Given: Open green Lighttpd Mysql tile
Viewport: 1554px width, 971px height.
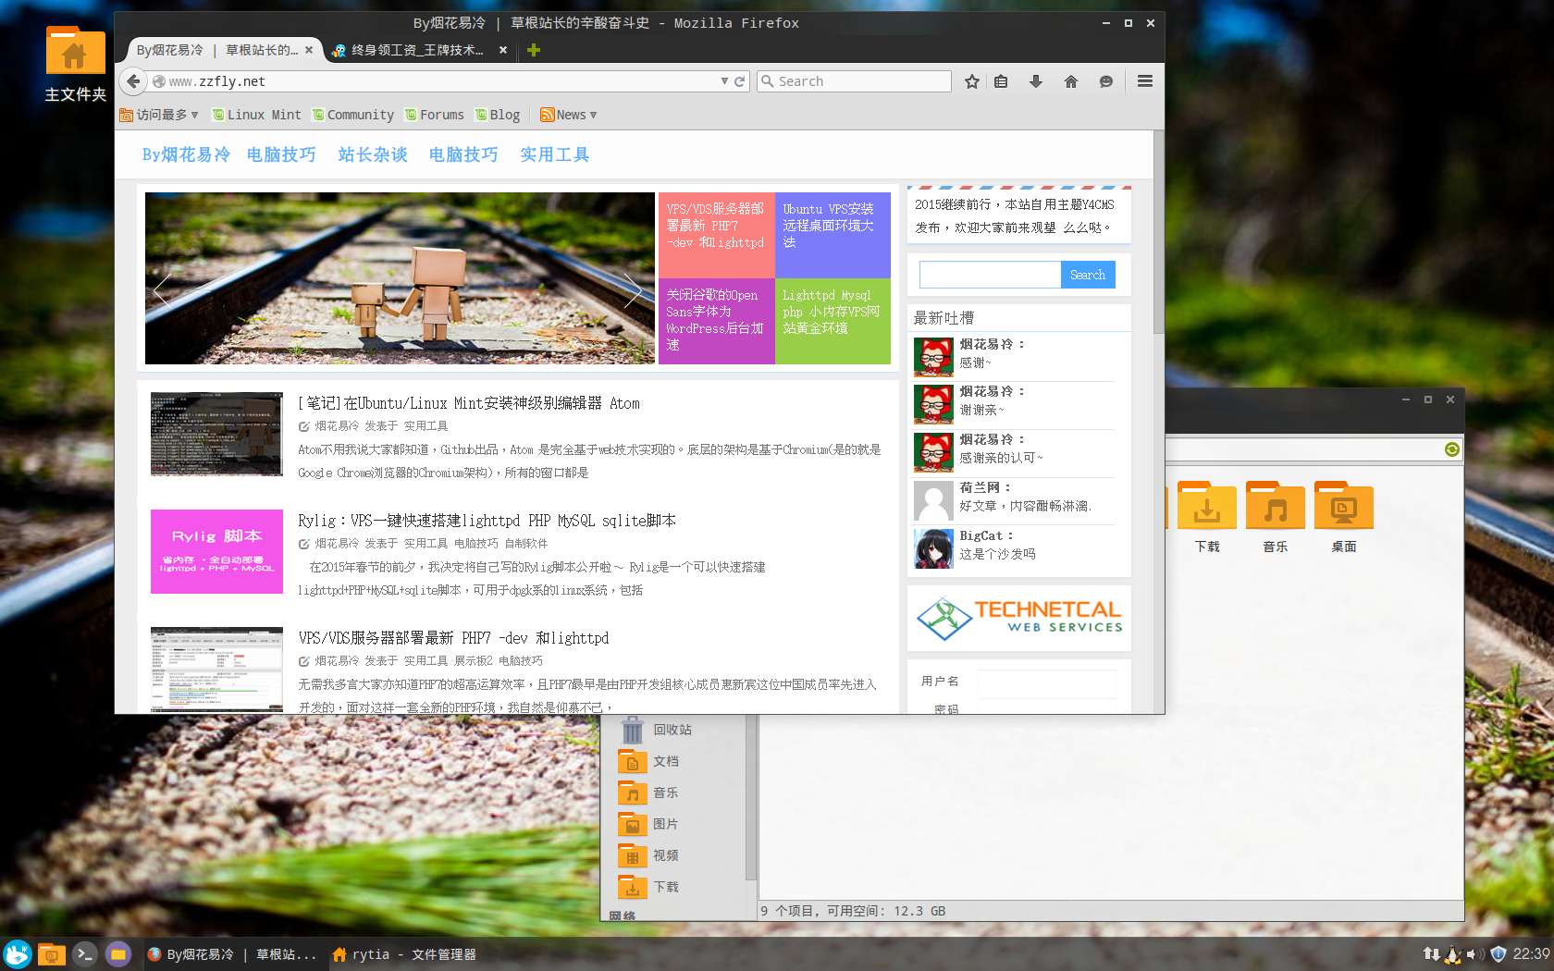Looking at the screenshot, I should [832, 321].
